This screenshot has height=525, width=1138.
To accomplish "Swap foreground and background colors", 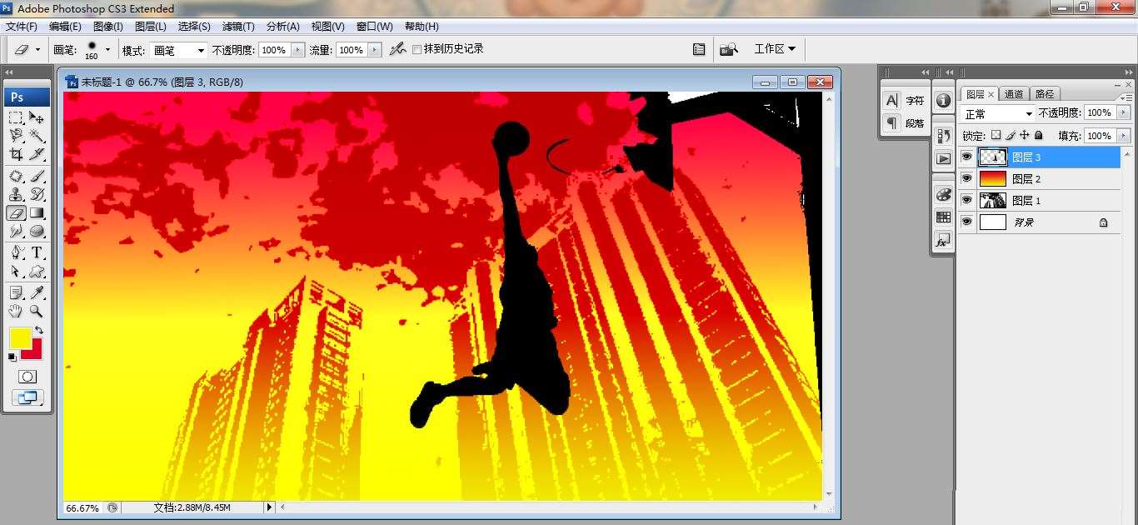I will 38,330.
